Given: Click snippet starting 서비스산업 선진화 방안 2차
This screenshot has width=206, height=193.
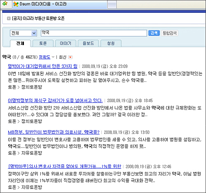Looking at the screenshot, I should click(105, 111).
